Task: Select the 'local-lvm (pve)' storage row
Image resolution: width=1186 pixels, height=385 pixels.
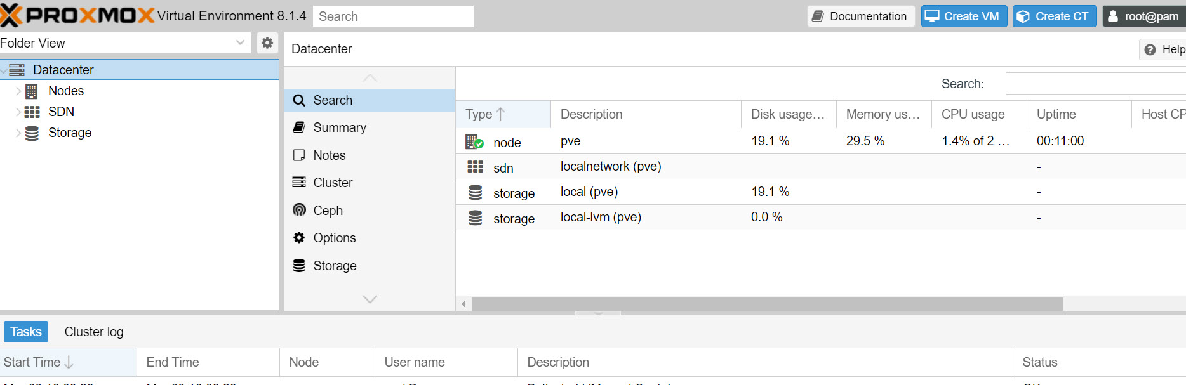Action: pos(821,218)
